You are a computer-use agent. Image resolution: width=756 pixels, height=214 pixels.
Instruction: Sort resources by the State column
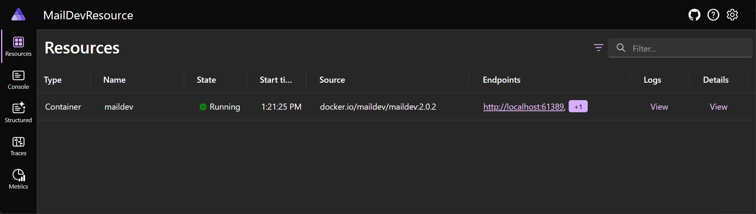(206, 80)
